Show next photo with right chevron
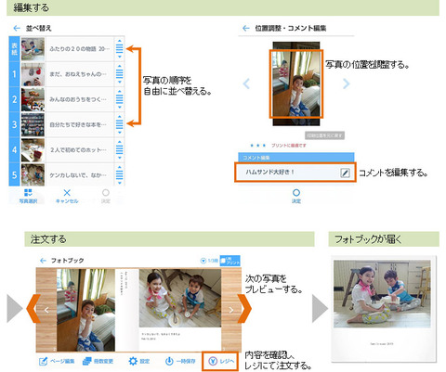This screenshot has height=372, width=446. (x=346, y=83)
